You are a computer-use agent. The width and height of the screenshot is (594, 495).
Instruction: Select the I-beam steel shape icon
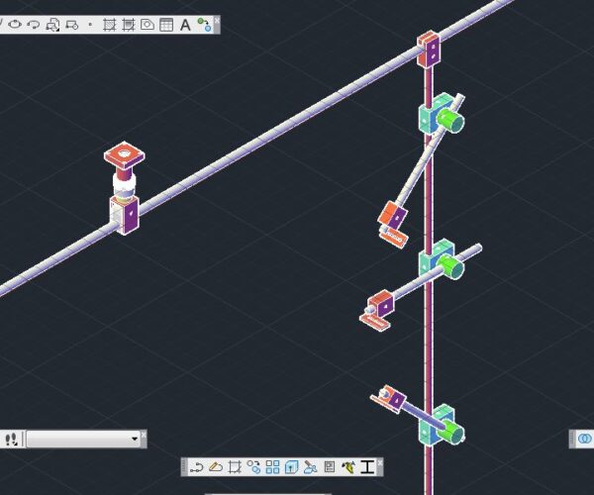367,467
